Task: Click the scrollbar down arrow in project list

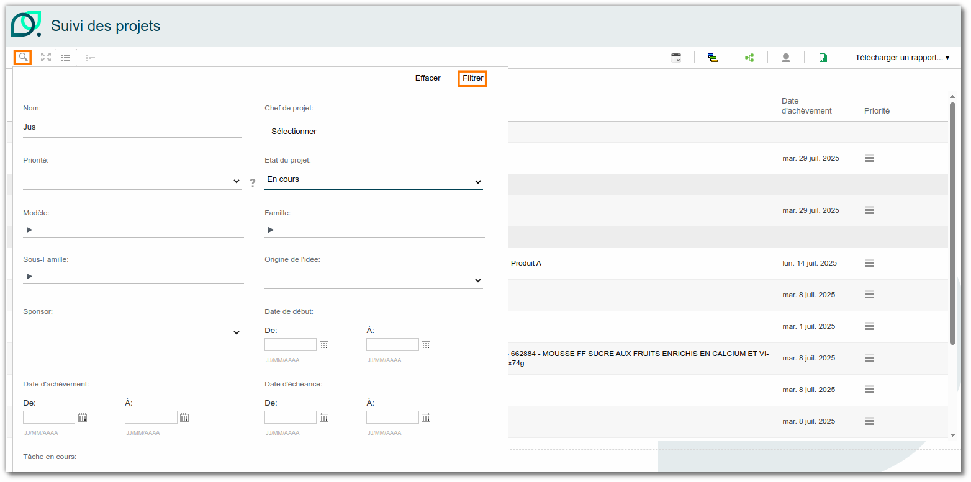Action: [952, 435]
